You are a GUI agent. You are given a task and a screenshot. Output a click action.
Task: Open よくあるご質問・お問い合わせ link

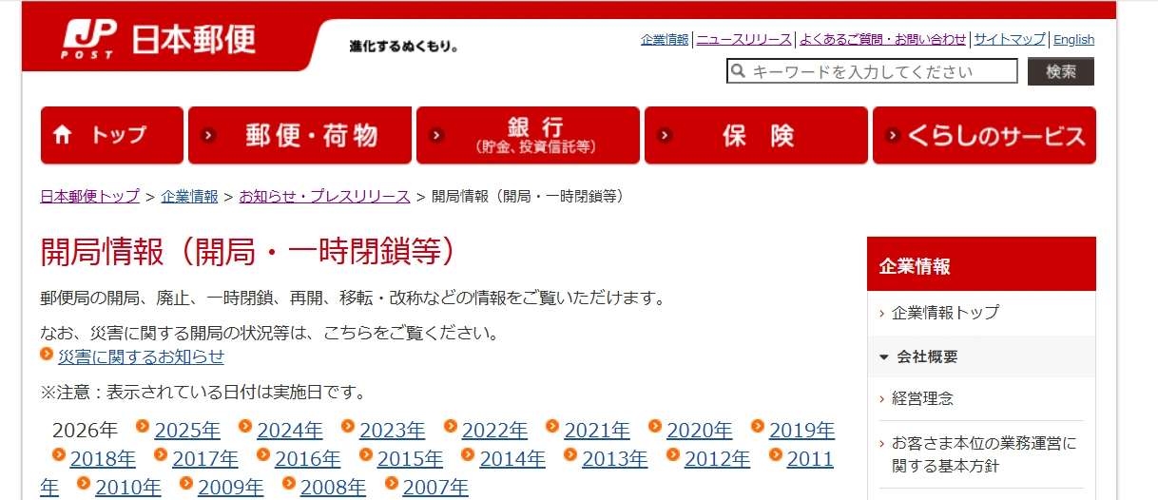tap(883, 39)
